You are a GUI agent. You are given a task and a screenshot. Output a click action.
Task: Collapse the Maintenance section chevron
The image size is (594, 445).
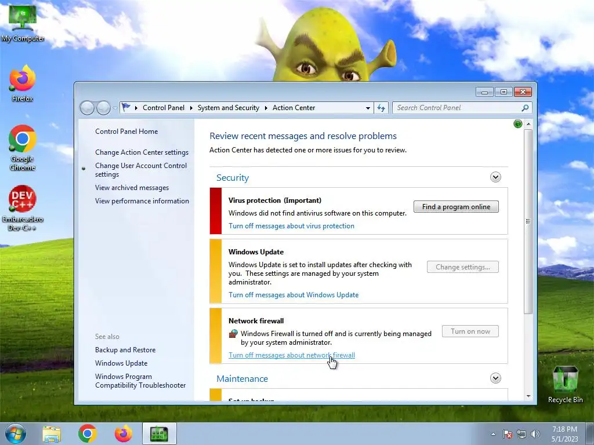tap(495, 378)
